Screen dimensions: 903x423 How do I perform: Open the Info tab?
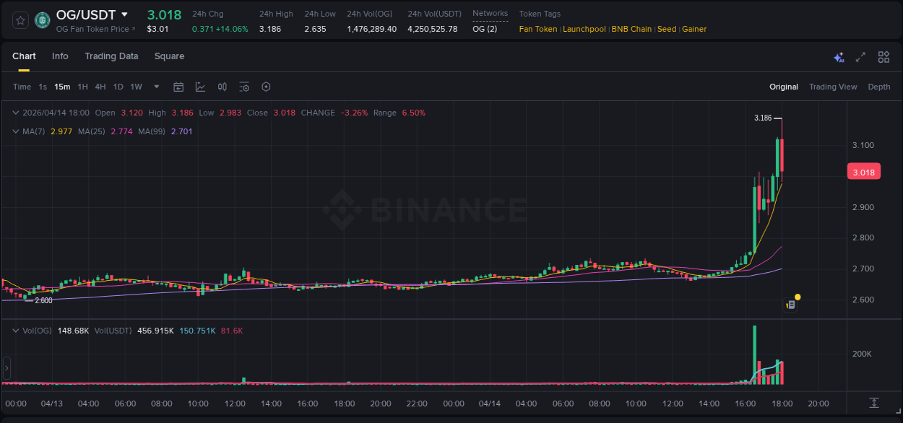click(x=60, y=56)
